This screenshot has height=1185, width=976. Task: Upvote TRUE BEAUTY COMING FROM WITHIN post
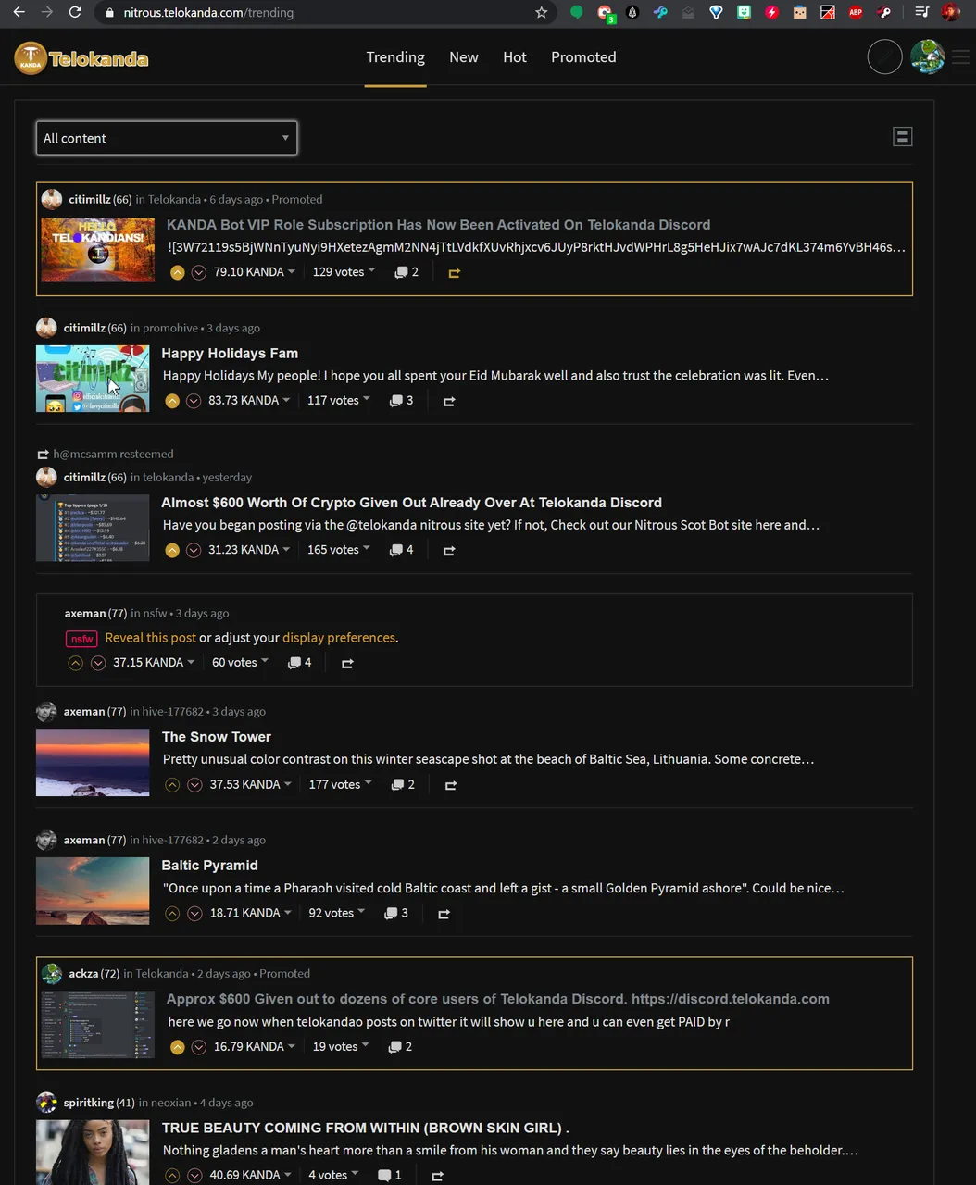[172, 1176]
